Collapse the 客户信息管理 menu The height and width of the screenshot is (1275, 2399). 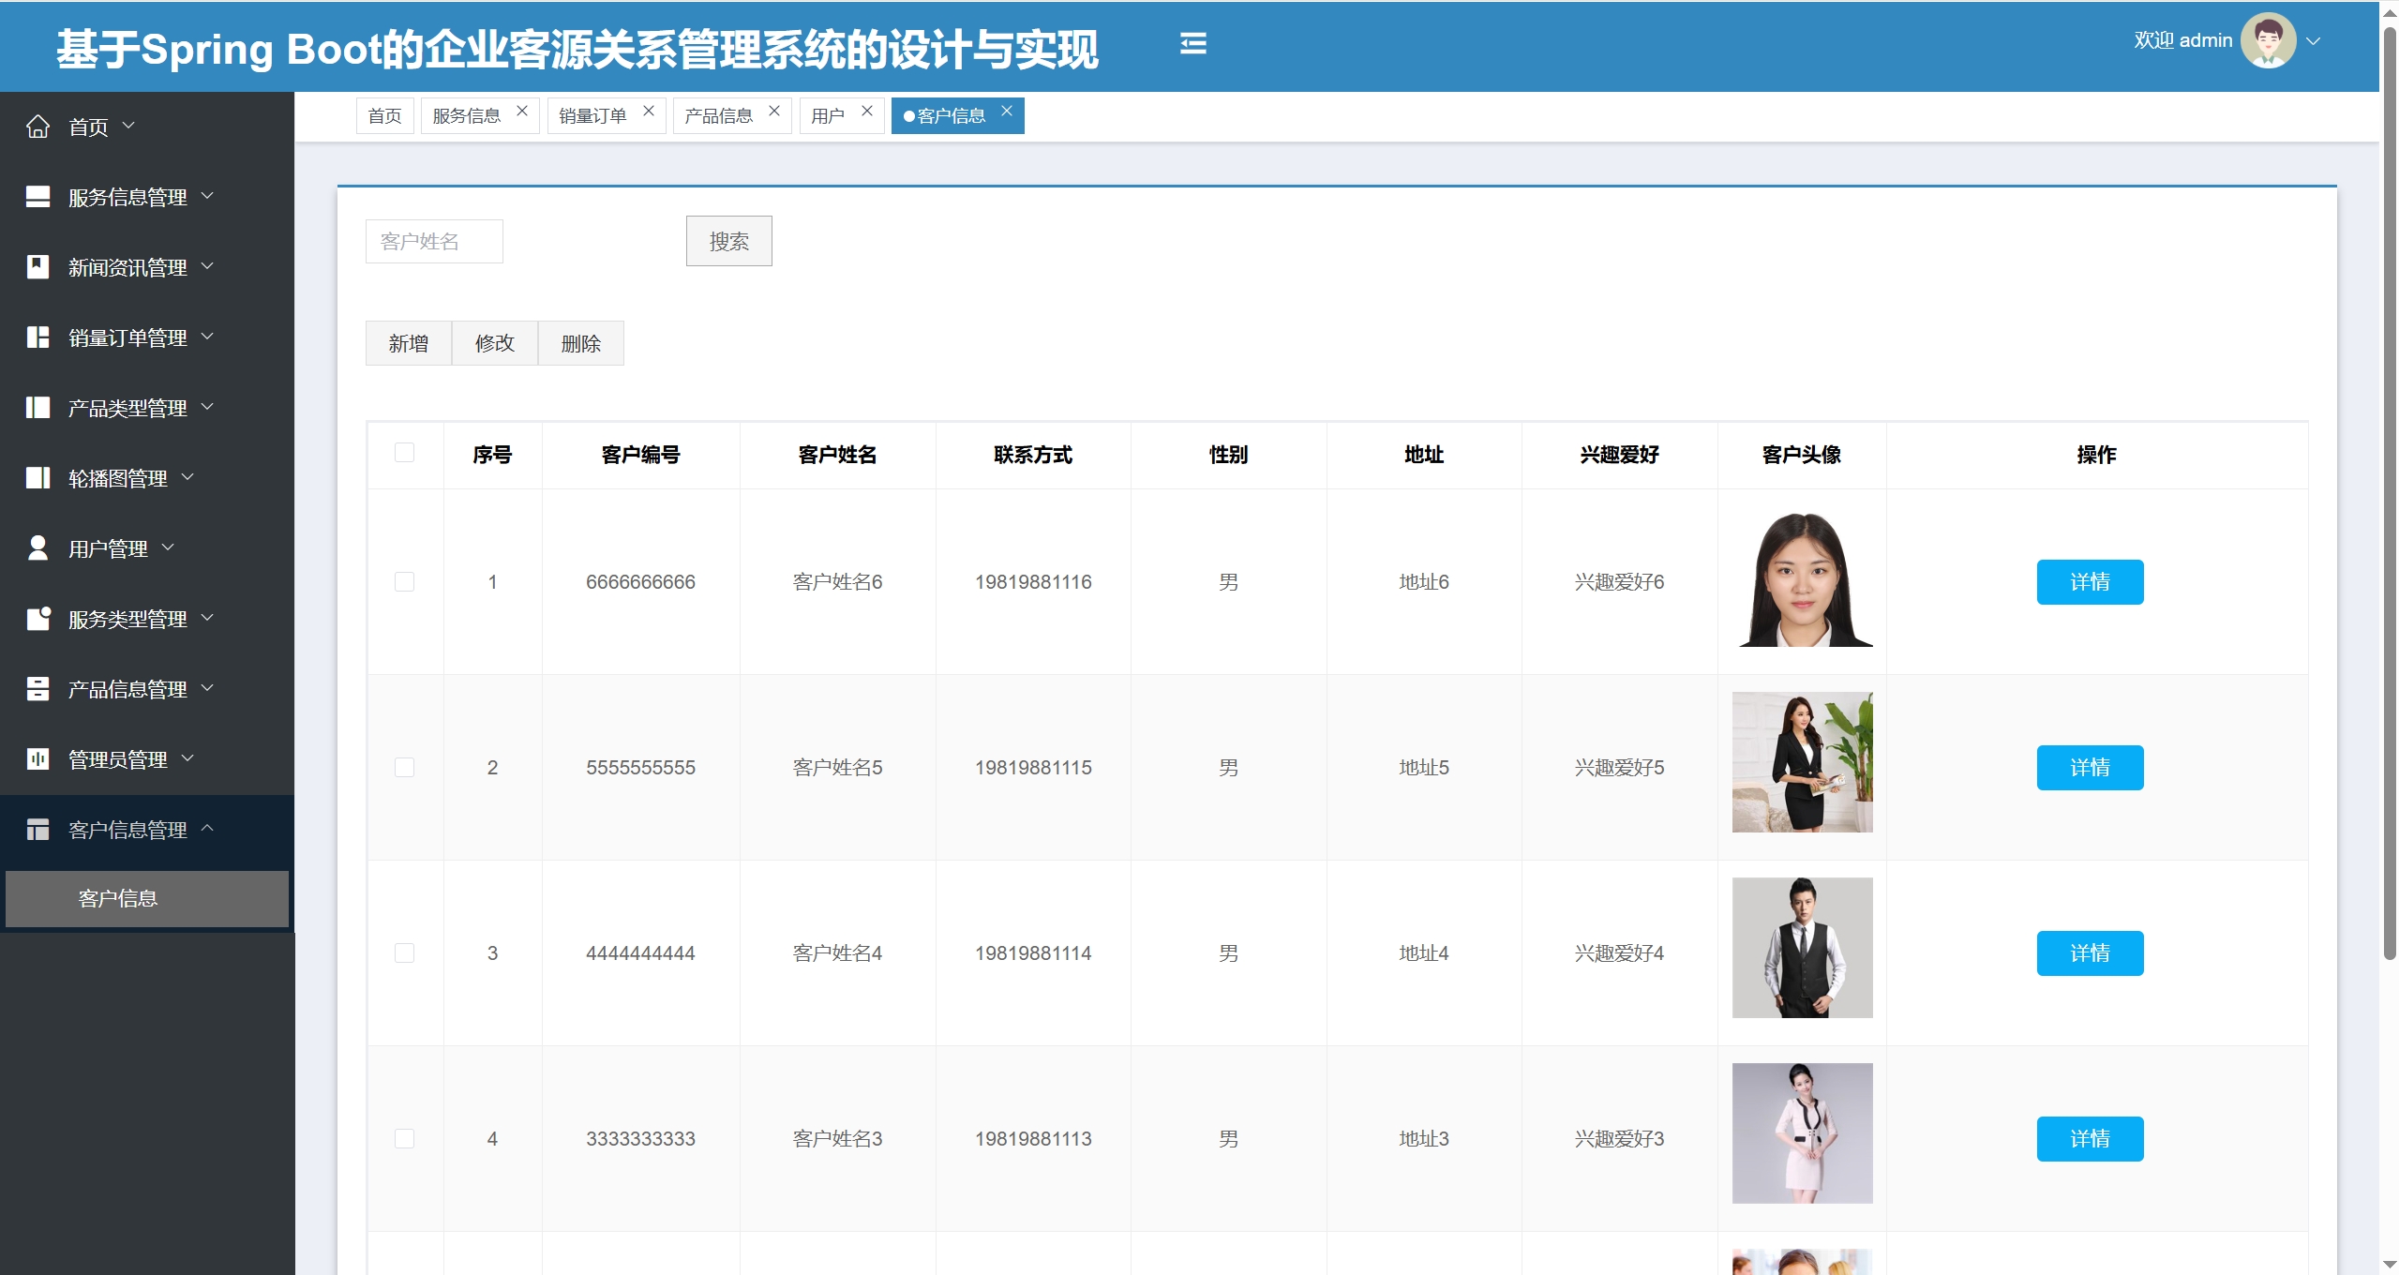tap(207, 828)
